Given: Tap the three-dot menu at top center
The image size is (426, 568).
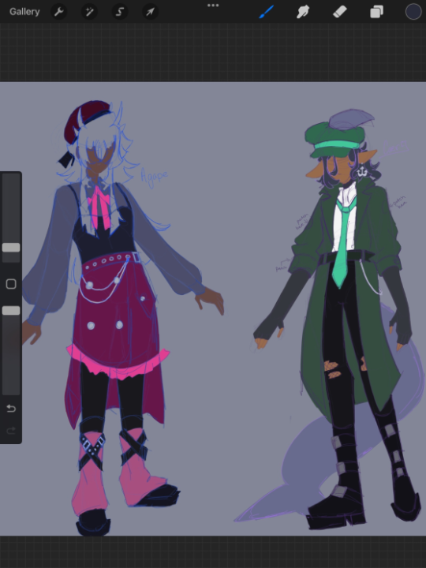Looking at the screenshot, I should 213,6.
